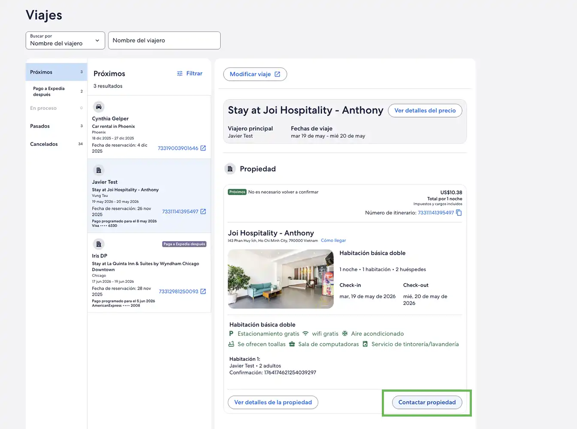Viewport: 577px width, 429px height.
Task: Select the Próximos tab
Action: (x=56, y=72)
